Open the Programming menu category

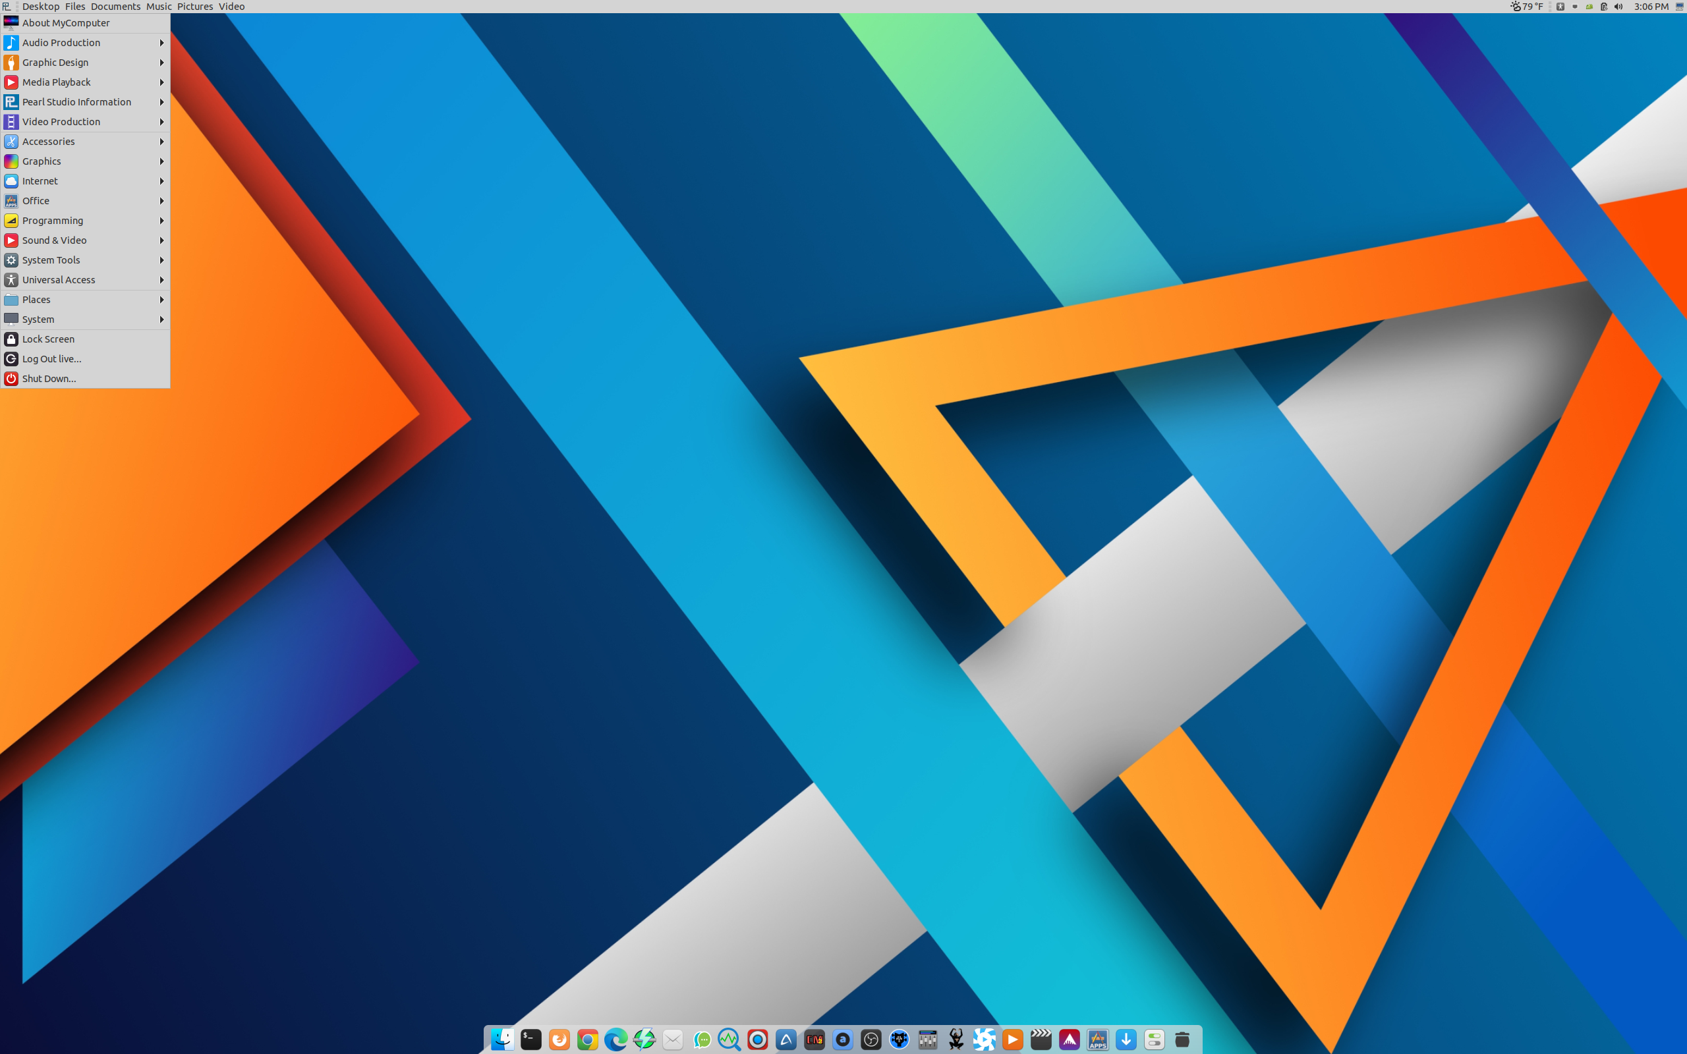coord(85,220)
